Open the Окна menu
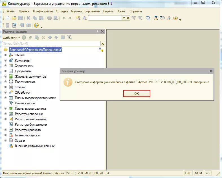This screenshot has height=178, width=222. [x=122, y=11]
